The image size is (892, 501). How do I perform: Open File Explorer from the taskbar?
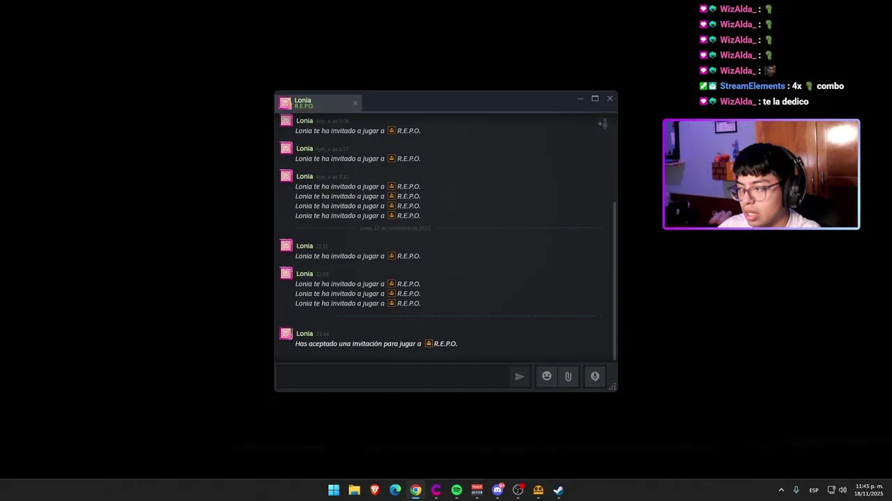click(x=354, y=490)
